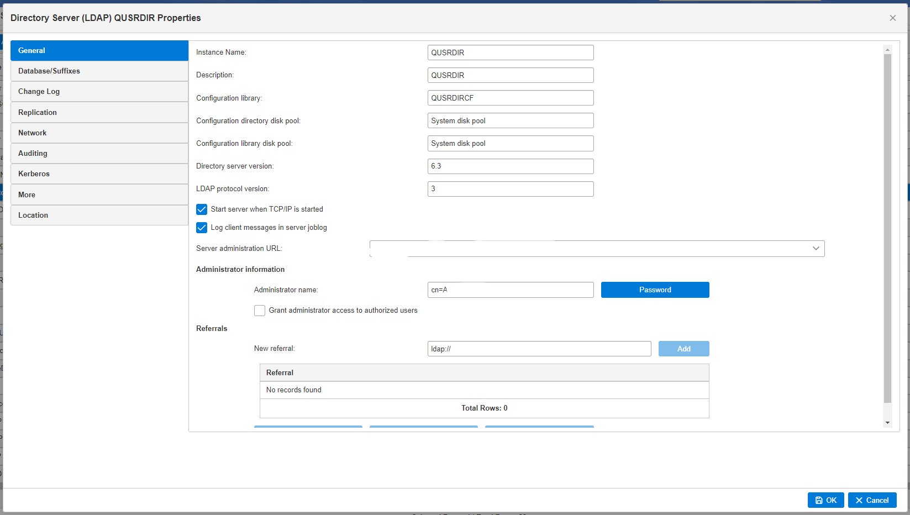Viewport: 910px width, 515px height.
Task: Click the X icon on the Cancel button
Action: (860, 500)
